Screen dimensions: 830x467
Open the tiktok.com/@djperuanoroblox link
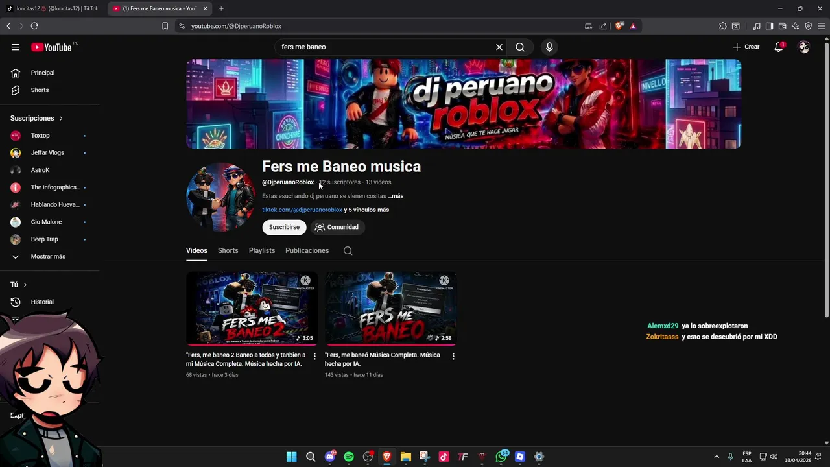click(302, 210)
